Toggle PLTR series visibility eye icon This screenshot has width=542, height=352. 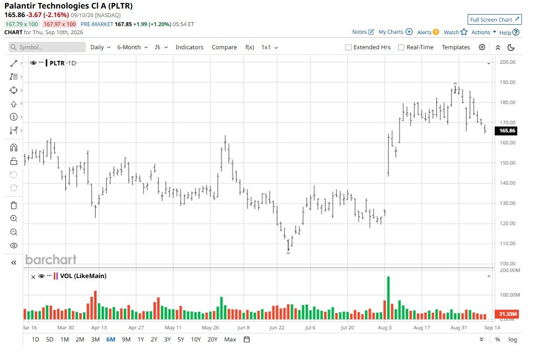[33, 63]
